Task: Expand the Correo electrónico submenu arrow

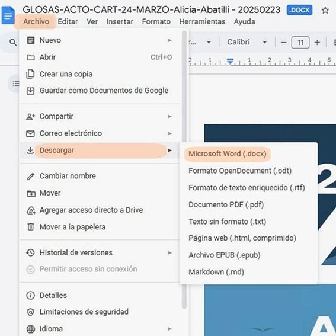Action: click(x=169, y=133)
